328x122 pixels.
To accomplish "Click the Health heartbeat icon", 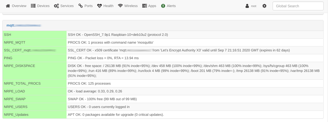I will tap(100, 6).
